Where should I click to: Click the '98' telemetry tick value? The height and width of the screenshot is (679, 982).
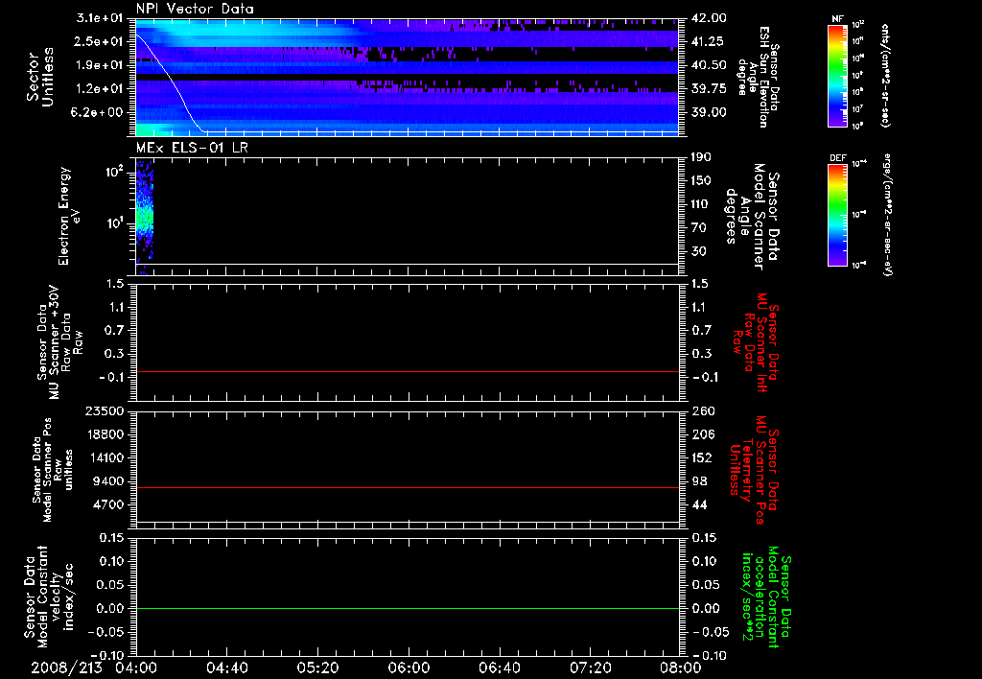[x=698, y=481]
